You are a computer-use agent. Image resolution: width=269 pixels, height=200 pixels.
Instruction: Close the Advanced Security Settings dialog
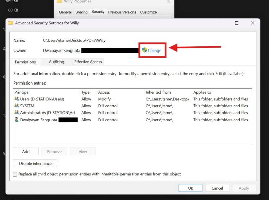pos(252,23)
